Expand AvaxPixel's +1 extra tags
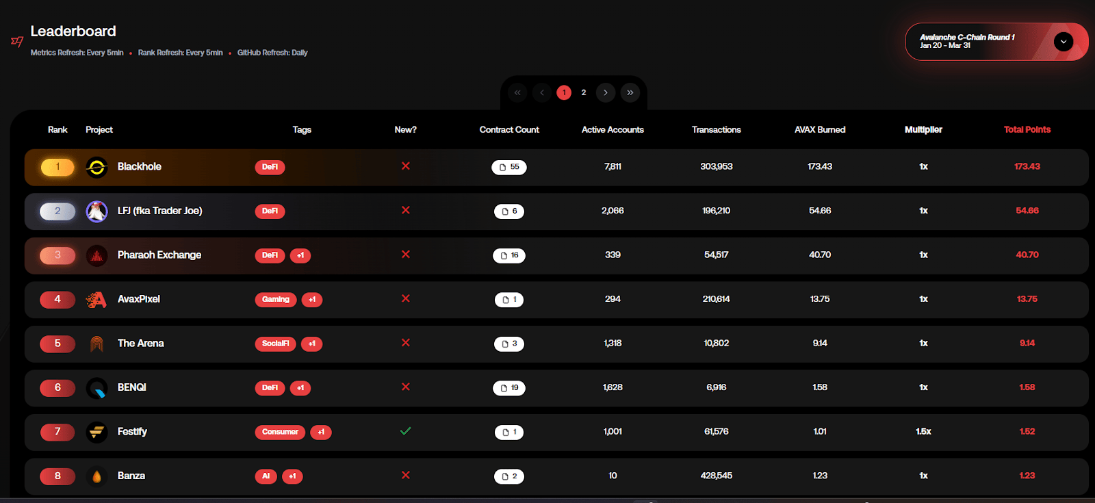1095x503 pixels. 312,300
